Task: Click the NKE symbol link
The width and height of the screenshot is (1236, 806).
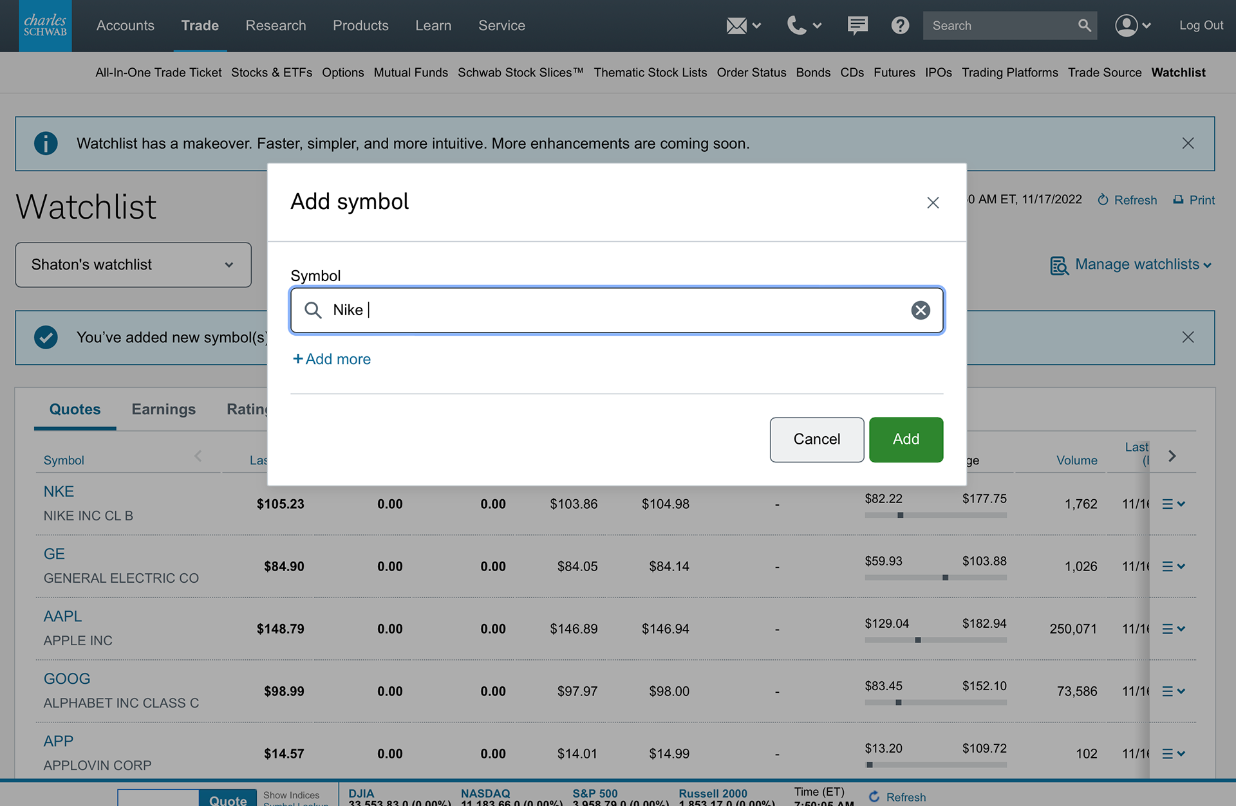Action: click(59, 492)
